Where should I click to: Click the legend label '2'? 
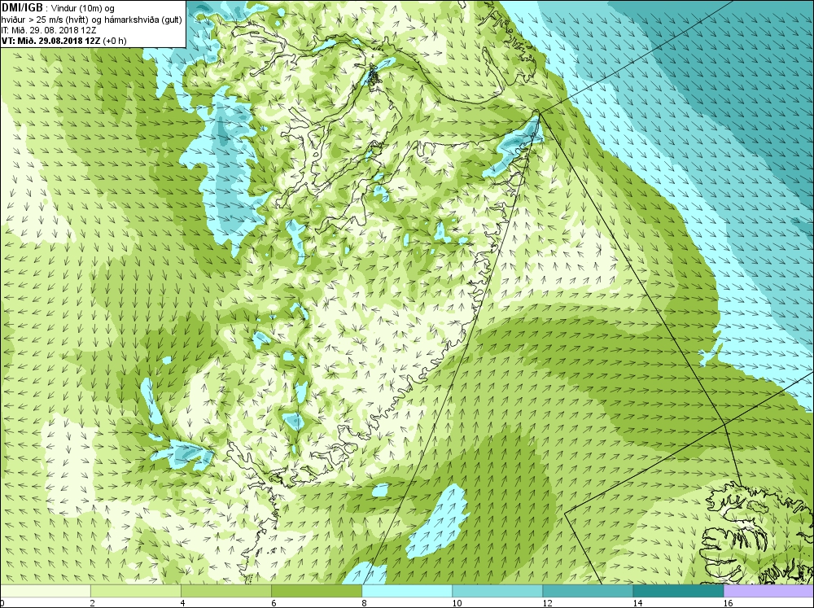[93, 603]
